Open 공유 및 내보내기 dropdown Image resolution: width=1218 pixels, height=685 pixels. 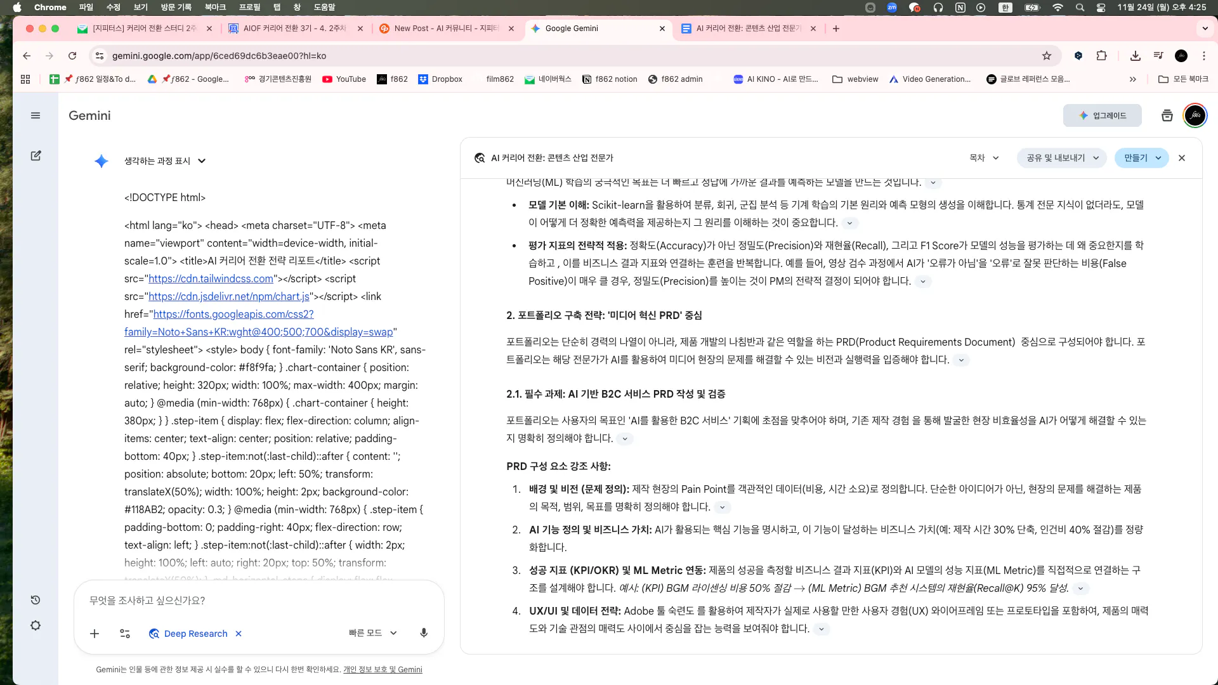(1062, 158)
